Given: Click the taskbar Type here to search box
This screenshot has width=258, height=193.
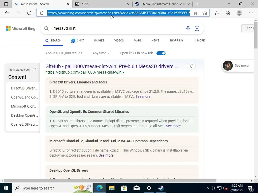Looking at the screenshot, I should pos(52,188).
